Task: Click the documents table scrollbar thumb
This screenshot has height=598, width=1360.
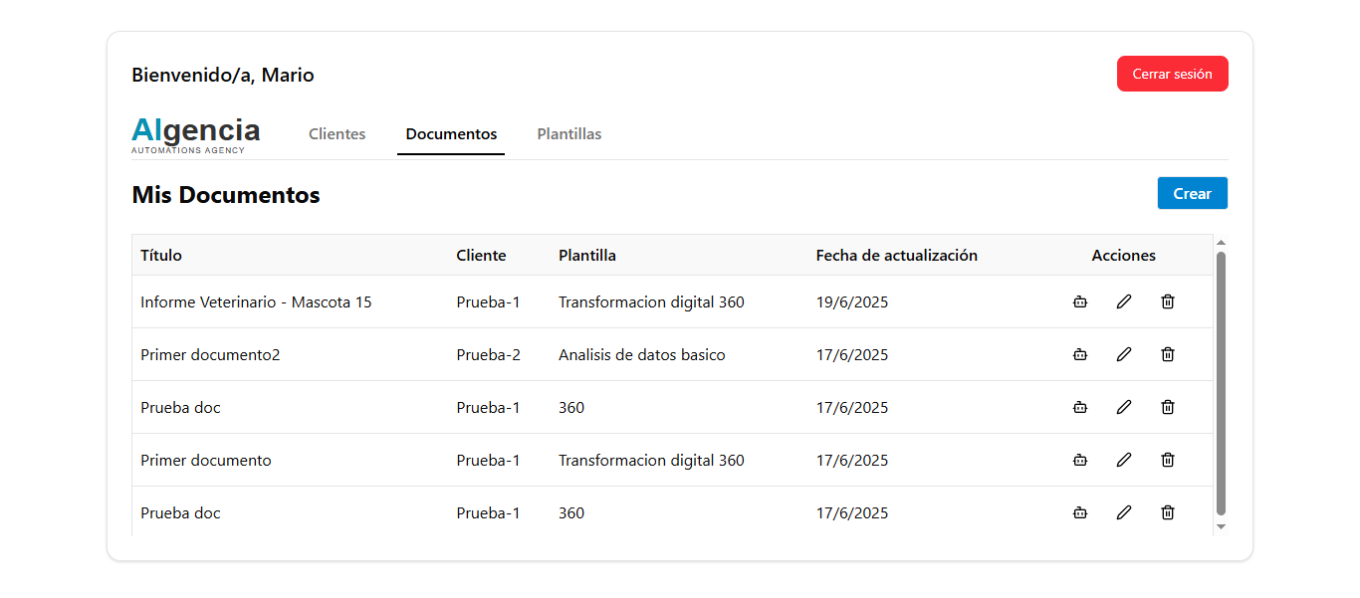Action: [1221, 383]
